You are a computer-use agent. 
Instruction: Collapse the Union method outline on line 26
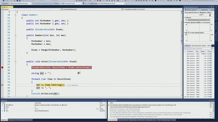tap(15, 62)
